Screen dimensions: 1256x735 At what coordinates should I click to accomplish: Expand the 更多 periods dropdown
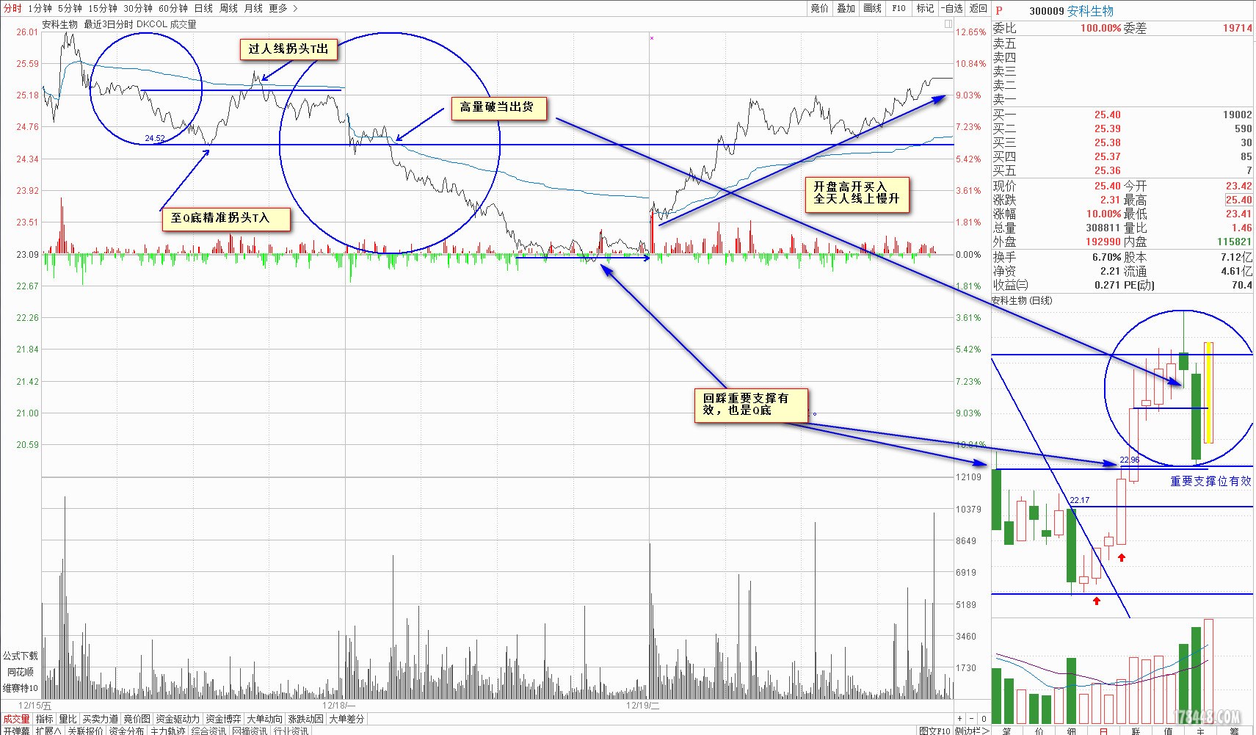(x=283, y=8)
